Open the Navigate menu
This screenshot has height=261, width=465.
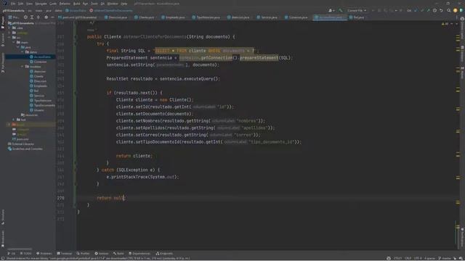point(41,4)
